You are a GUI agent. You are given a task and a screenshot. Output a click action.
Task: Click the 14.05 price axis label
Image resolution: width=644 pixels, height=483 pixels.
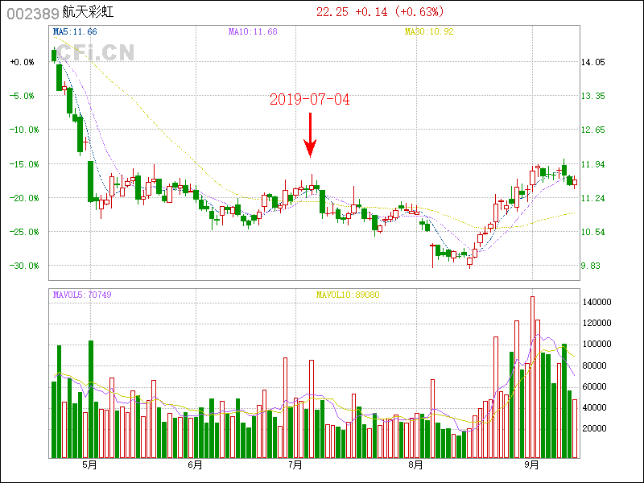point(592,62)
